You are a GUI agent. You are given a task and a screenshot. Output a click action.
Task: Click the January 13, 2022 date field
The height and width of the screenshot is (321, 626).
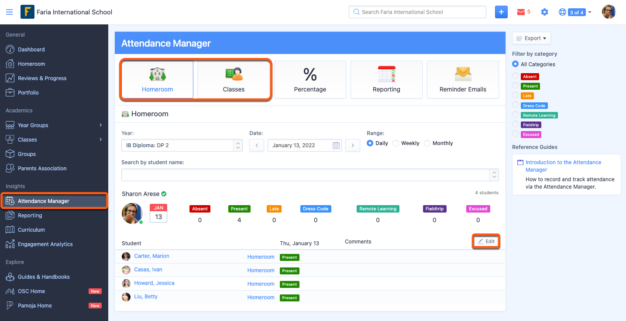[x=305, y=145]
